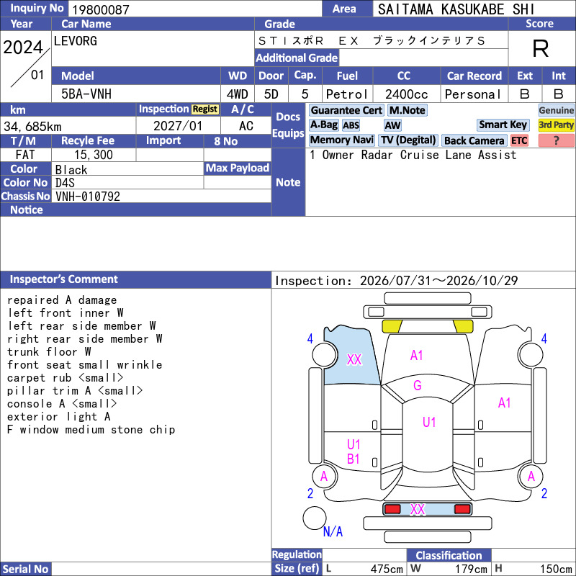
Task: Click the right yellow headlight
Action: (x=463, y=326)
